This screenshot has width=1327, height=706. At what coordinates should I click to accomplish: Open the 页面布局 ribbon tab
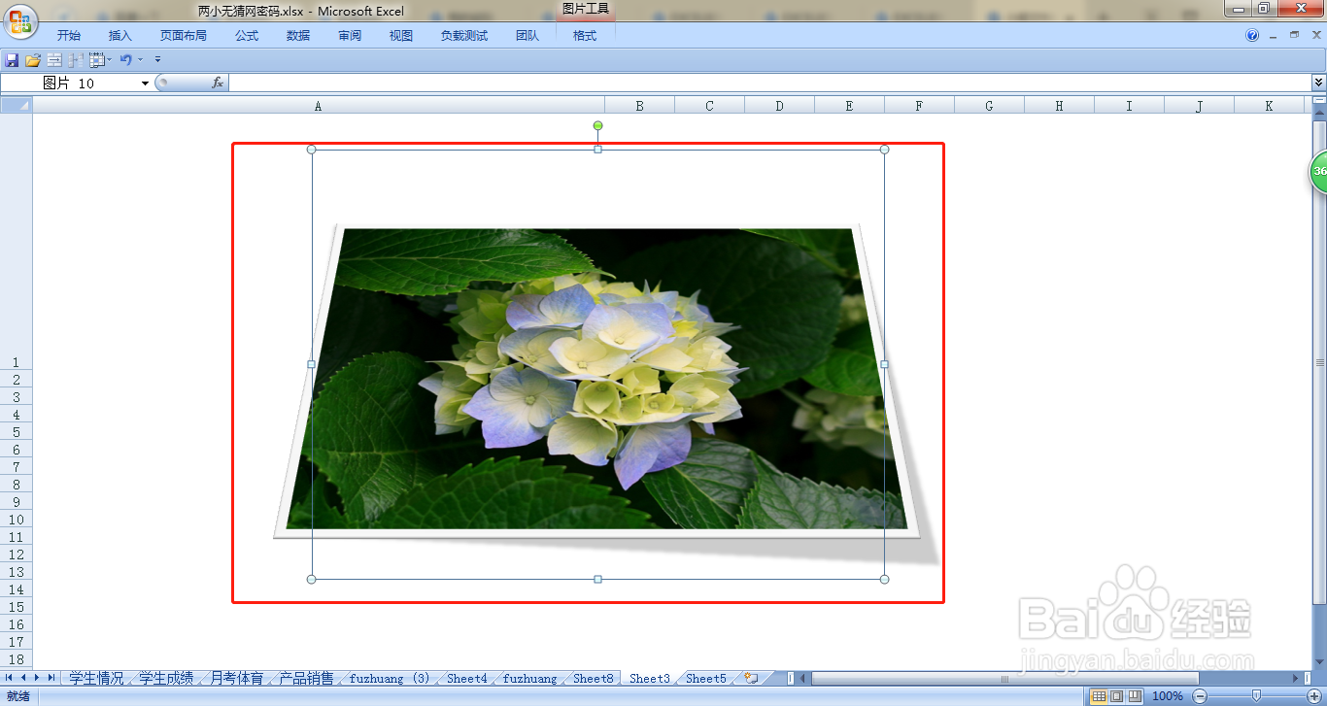pyautogui.click(x=184, y=35)
